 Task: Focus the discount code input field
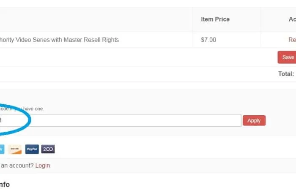coord(121,120)
